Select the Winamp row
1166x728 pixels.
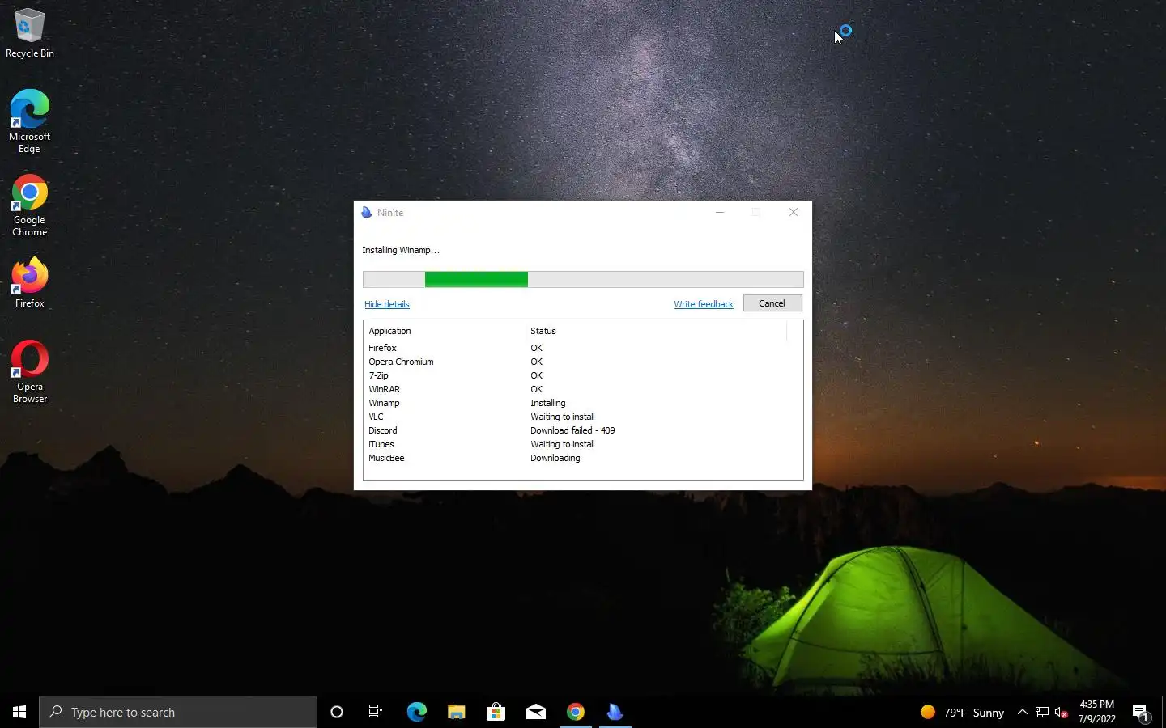click(583, 403)
